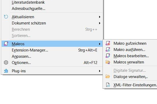
Task: Expand the Plug-ins submenu arrow
Action: pyautogui.click(x=99, y=71)
